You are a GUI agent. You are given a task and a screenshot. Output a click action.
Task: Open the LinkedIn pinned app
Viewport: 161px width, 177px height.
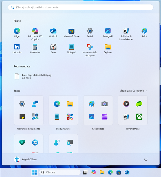pyautogui.click(x=17, y=49)
